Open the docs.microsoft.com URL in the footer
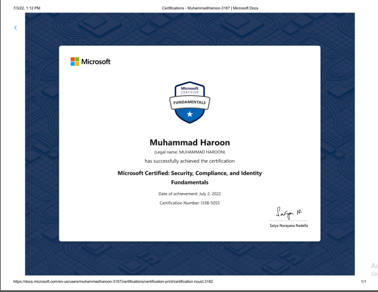The width and height of the screenshot is (378, 292). click(113, 281)
